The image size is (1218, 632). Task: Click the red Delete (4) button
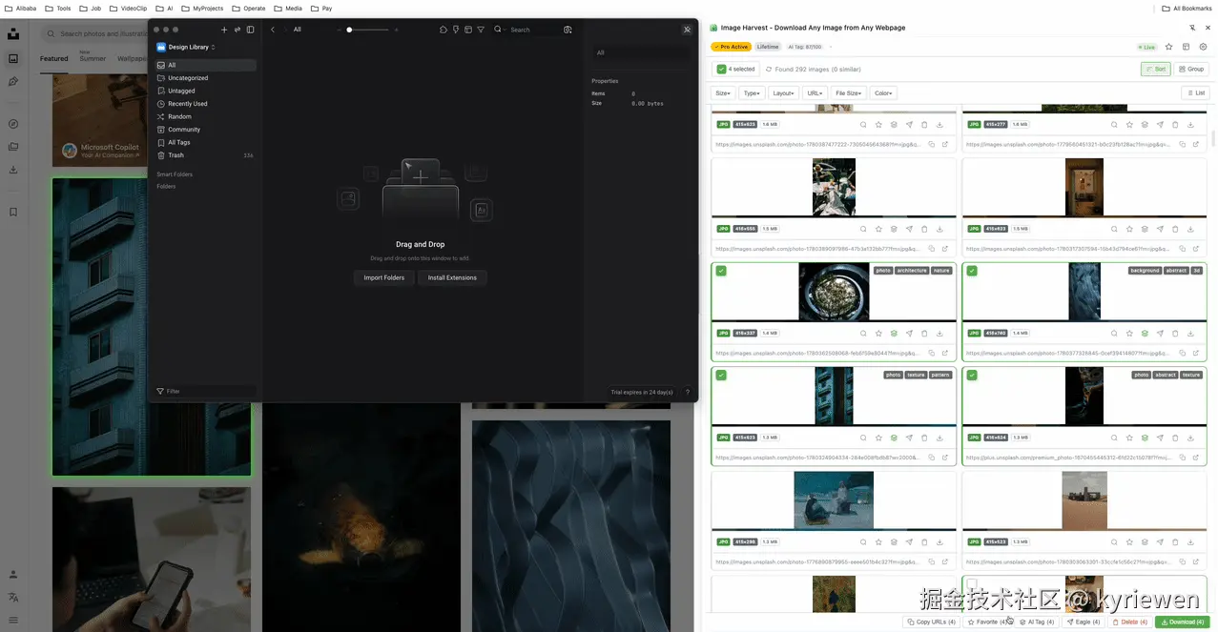point(1130,622)
